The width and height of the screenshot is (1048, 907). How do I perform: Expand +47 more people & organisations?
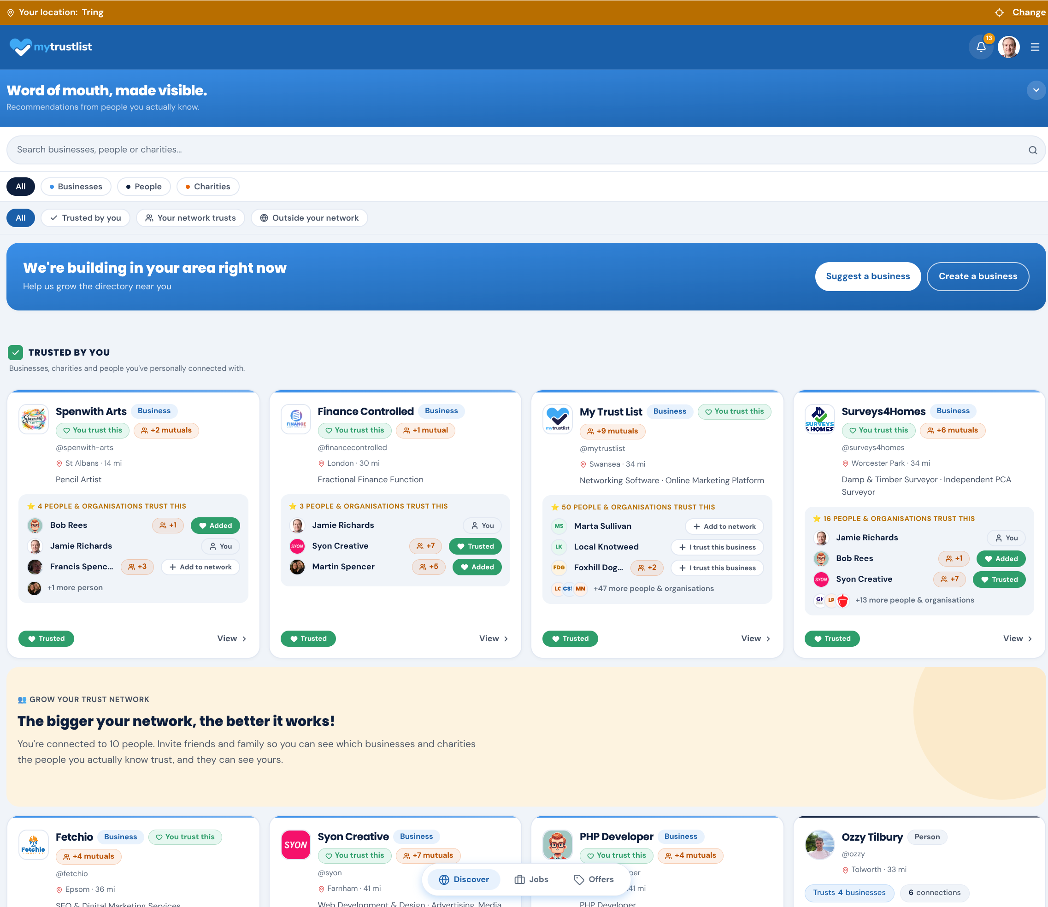click(x=654, y=589)
